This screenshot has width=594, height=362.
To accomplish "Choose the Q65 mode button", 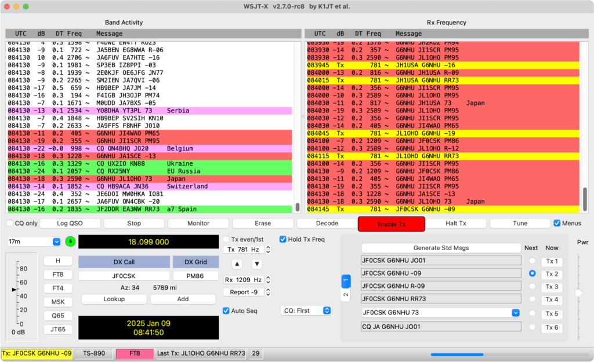I will (x=58, y=316).
